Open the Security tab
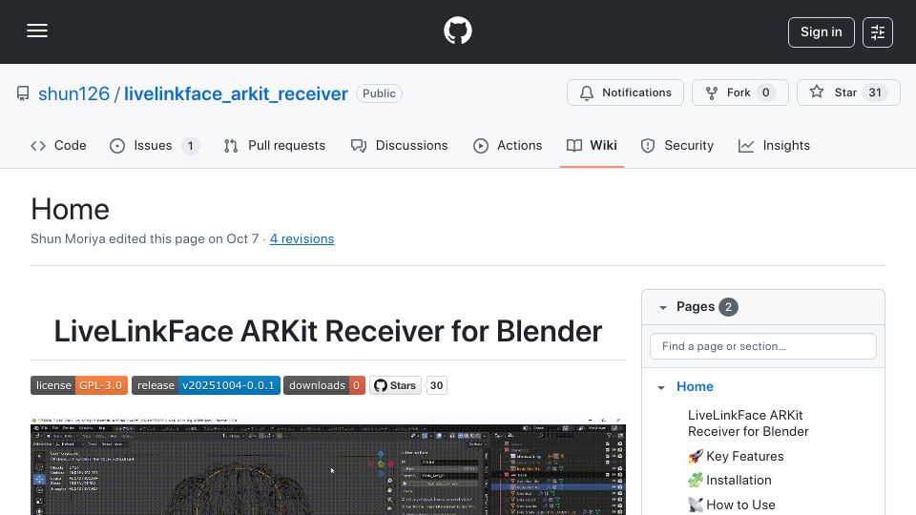 (677, 145)
